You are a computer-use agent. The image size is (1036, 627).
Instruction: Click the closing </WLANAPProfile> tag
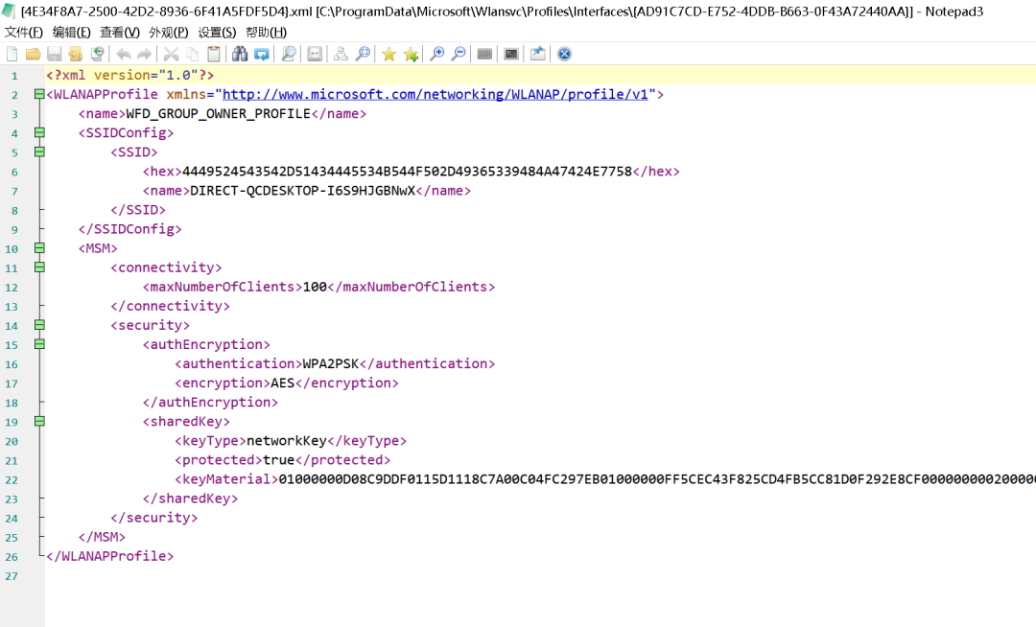click(x=109, y=556)
